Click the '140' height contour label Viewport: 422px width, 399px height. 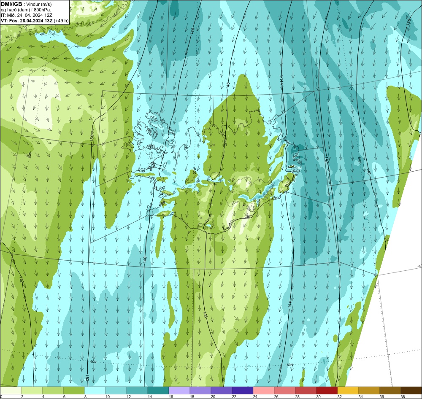coord(368,171)
